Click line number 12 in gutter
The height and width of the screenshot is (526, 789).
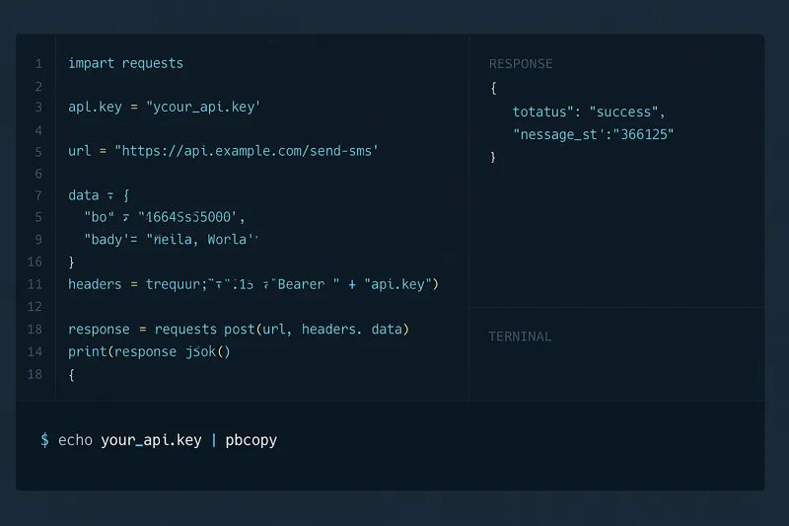tap(35, 307)
